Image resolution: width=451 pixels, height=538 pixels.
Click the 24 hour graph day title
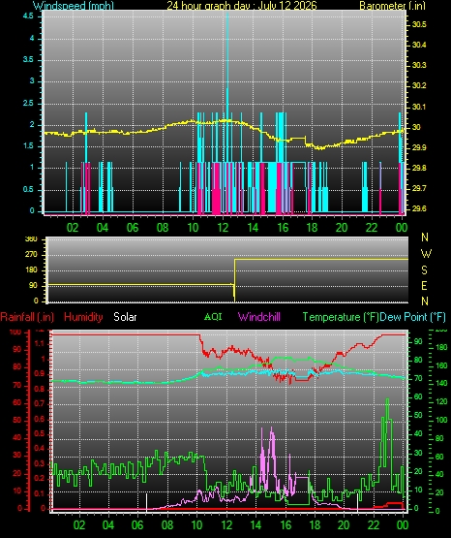(x=242, y=6)
